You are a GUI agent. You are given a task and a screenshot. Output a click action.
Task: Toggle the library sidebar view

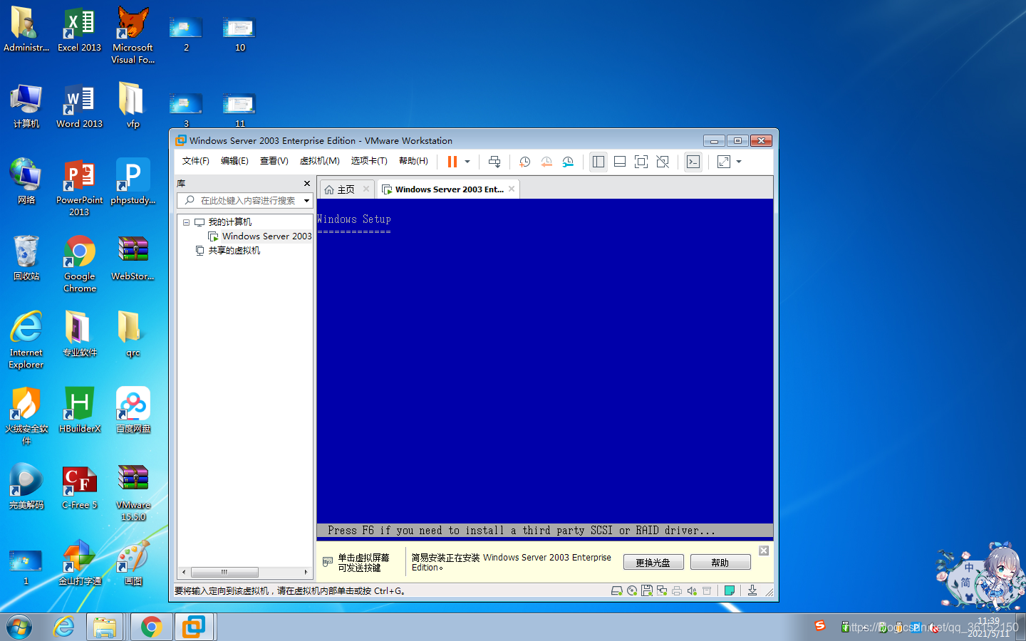(x=598, y=162)
